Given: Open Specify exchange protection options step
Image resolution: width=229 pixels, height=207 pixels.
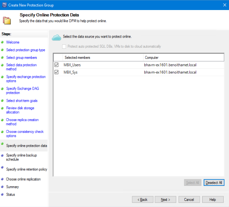Looking at the screenshot, I should click(26, 79).
